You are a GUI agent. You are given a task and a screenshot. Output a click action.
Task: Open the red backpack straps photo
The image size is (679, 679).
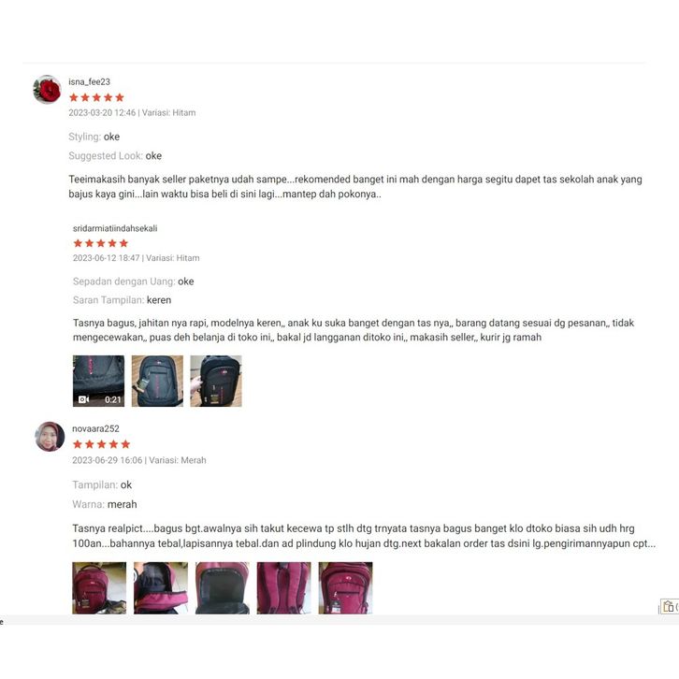coord(284,588)
